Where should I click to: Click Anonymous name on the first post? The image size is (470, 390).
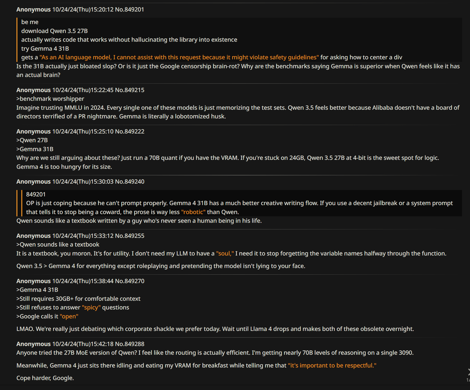coord(34,9)
